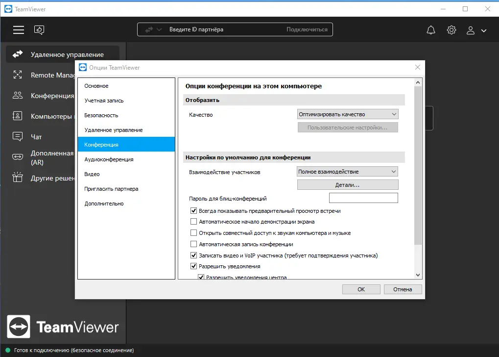The image size is (499, 357).
Task: Click the user account profile icon
Action: 471,30
